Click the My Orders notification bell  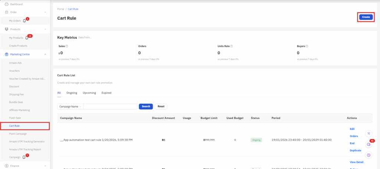tap(24, 21)
